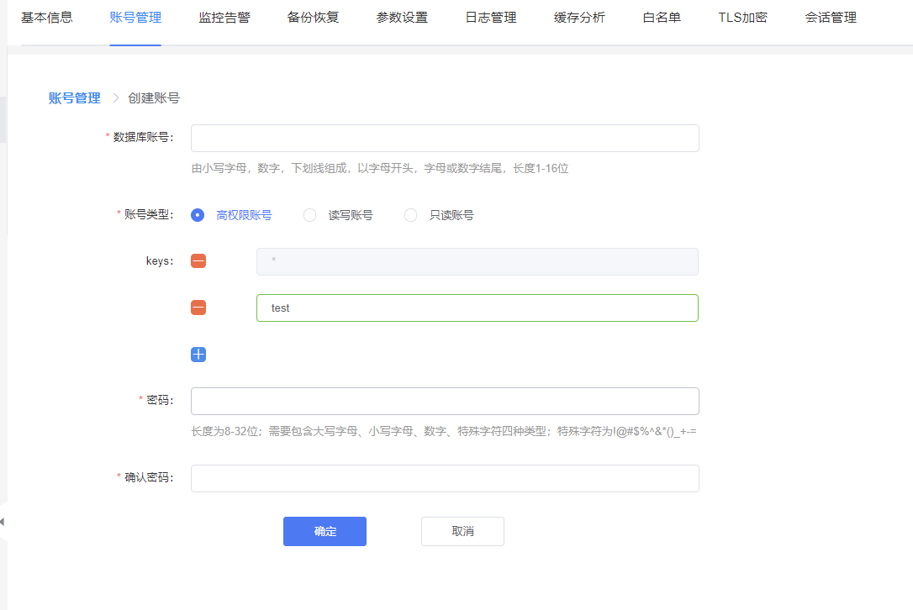Open the 缓存分析 tab

579,18
